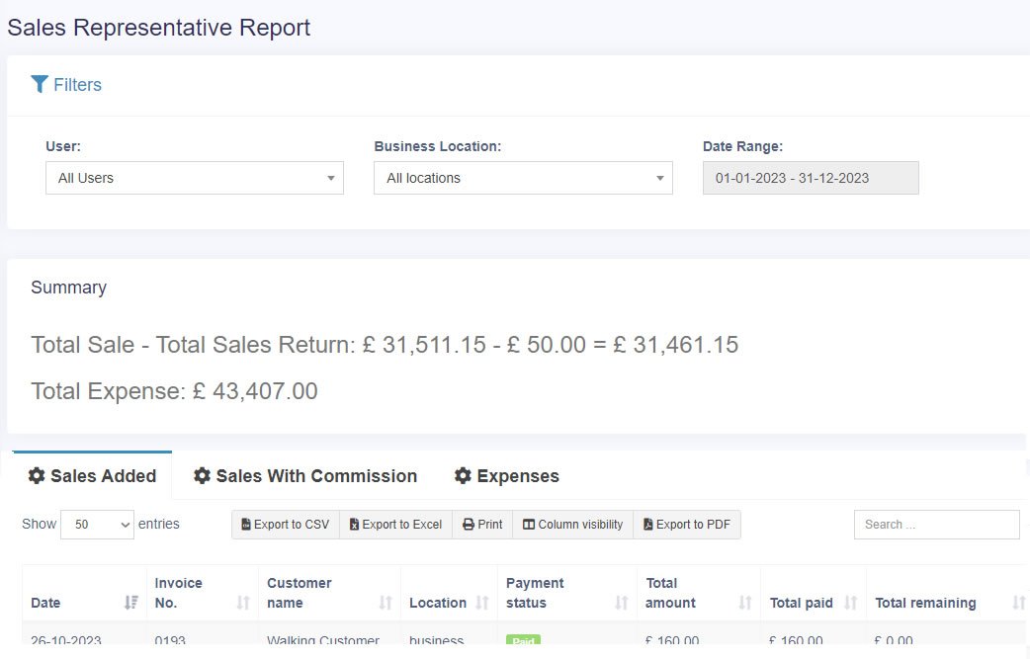Switch to the Sales With Commission tab

coord(305,475)
